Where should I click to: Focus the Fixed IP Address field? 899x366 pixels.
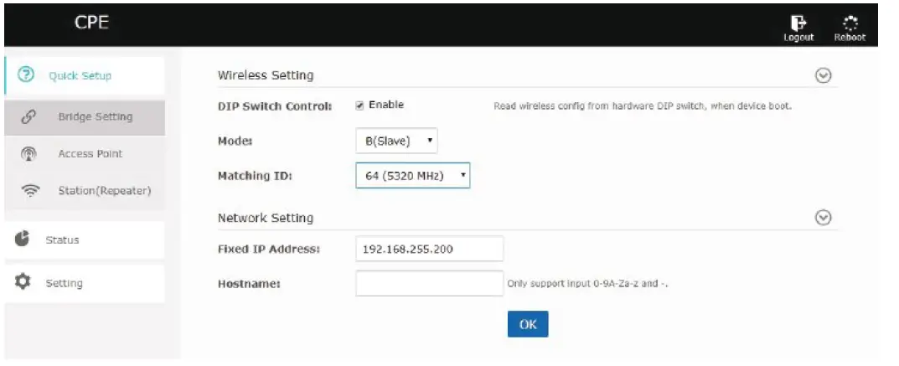coord(429,249)
